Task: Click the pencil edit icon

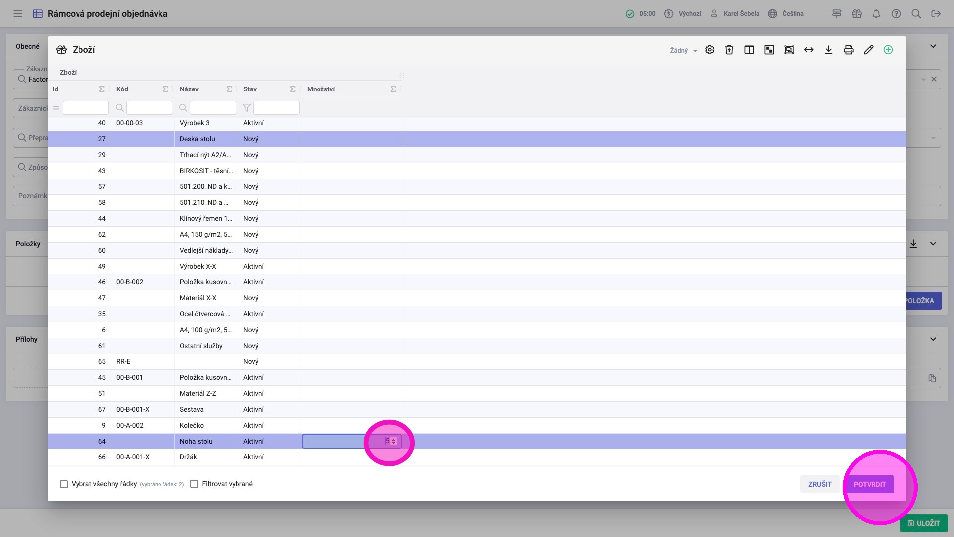Action: tap(869, 50)
